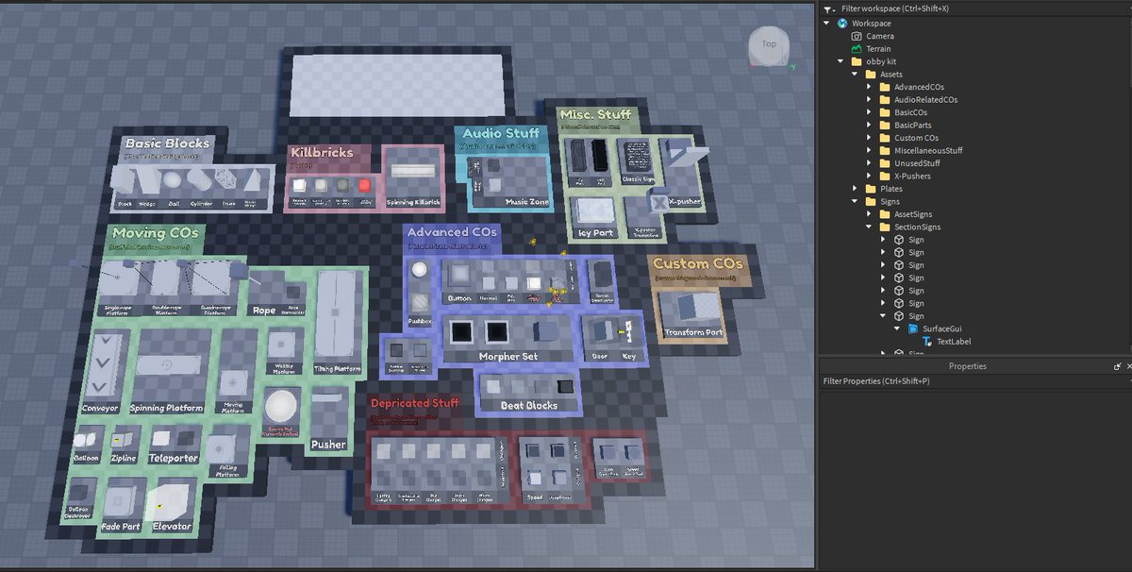Click the Beat Blocks display in viewport
Image resolution: width=1132 pixels, height=572 pixels.
click(x=528, y=394)
